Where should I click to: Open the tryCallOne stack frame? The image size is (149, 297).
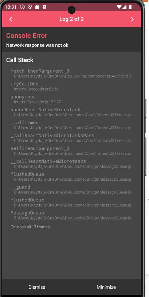click(71, 87)
